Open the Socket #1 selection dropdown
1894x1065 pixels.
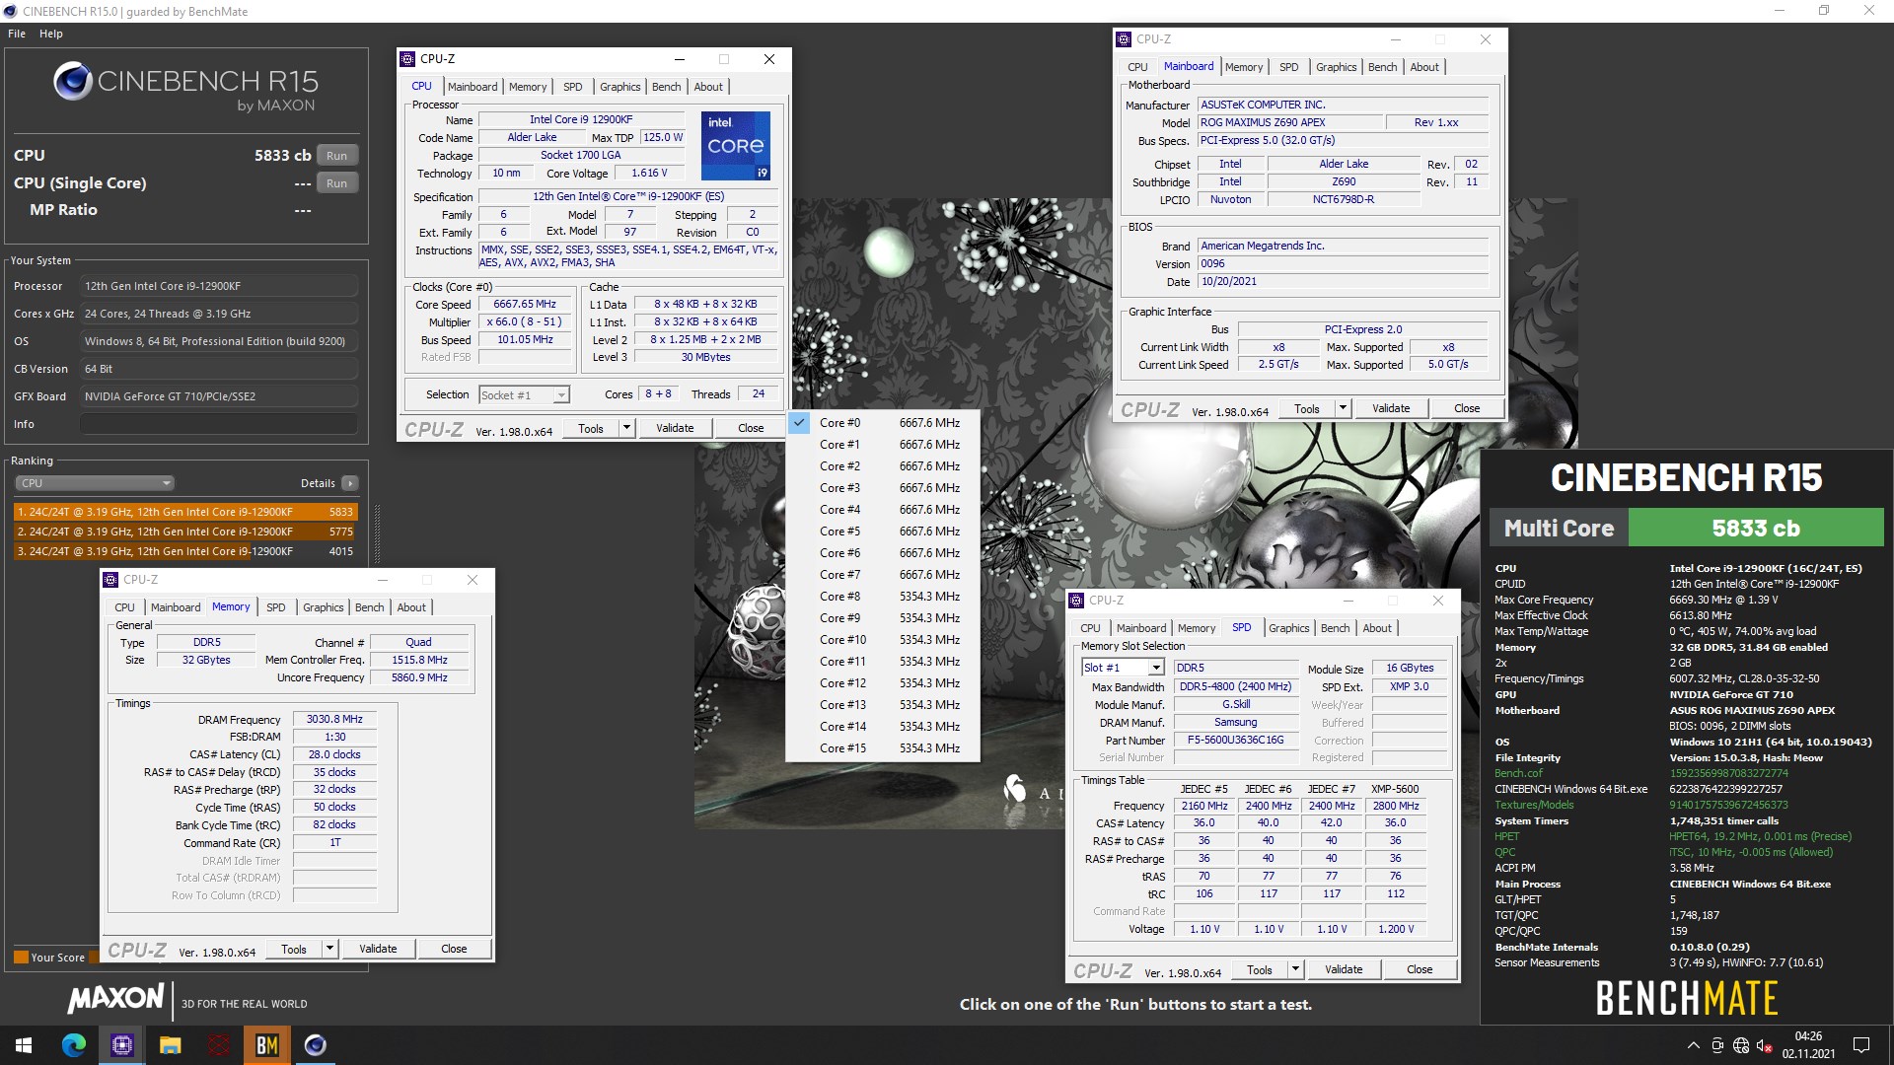point(524,395)
